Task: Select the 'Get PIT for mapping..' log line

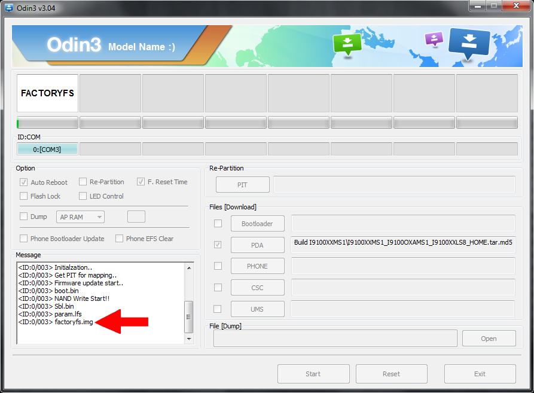Action: 68,275
